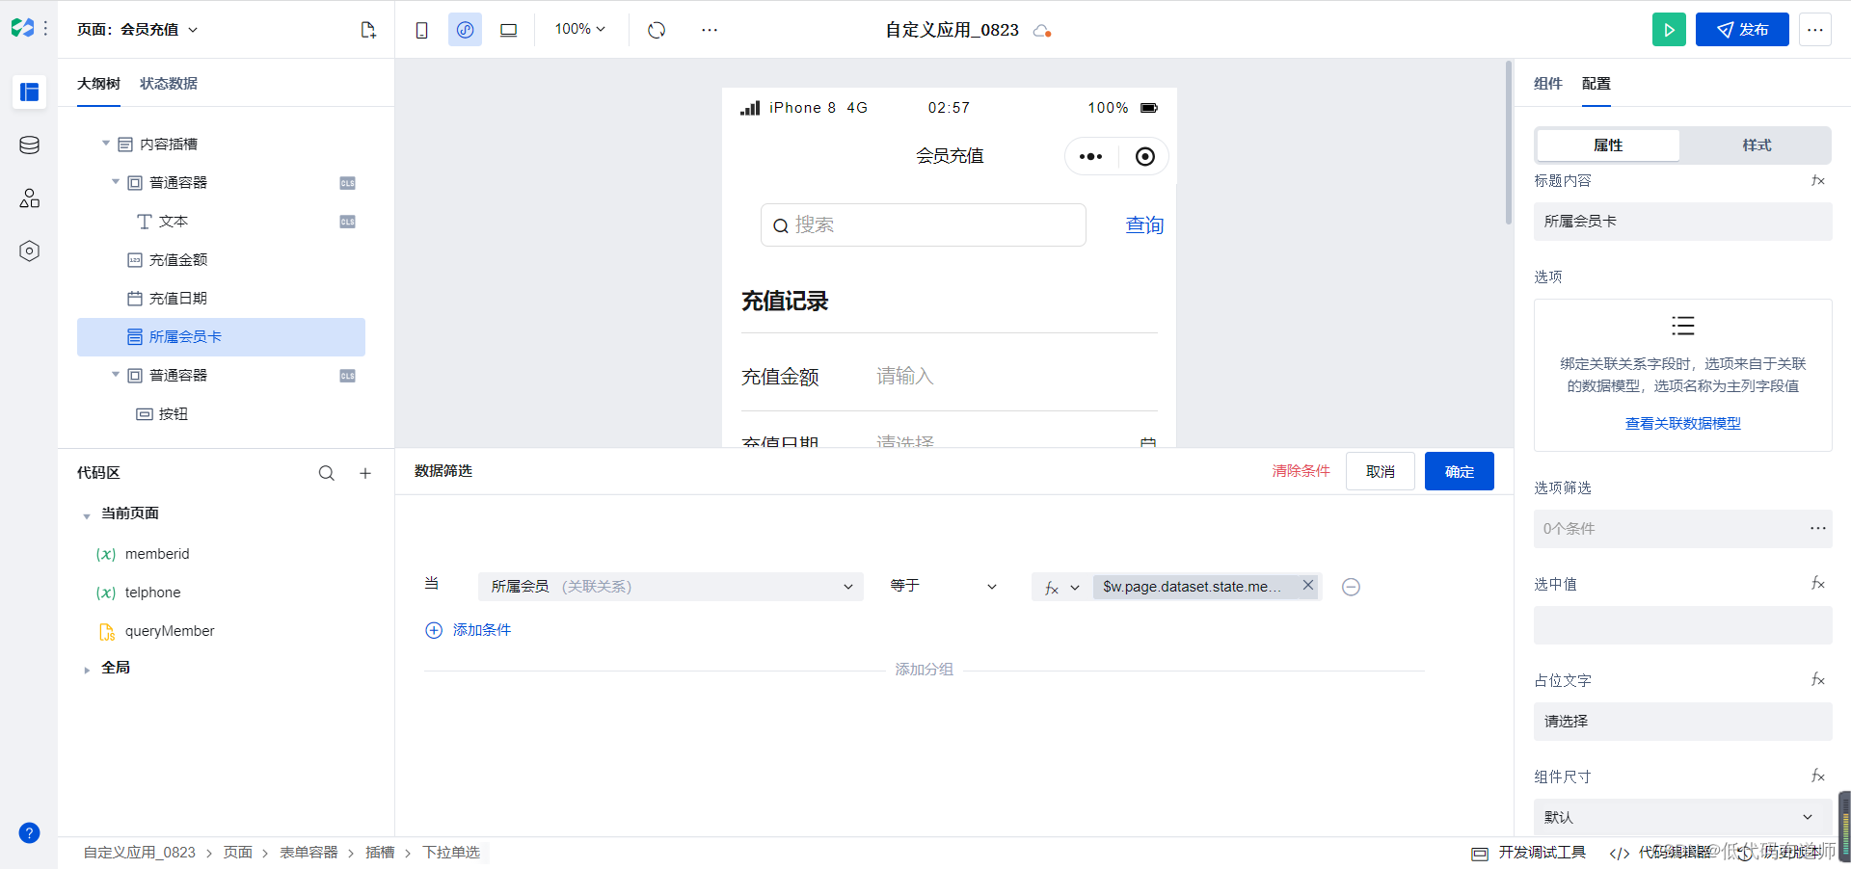Image resolution: width=1851 pixels, height=869 pixels.
Task: Click the new page icon
Action: pos(368,30)
